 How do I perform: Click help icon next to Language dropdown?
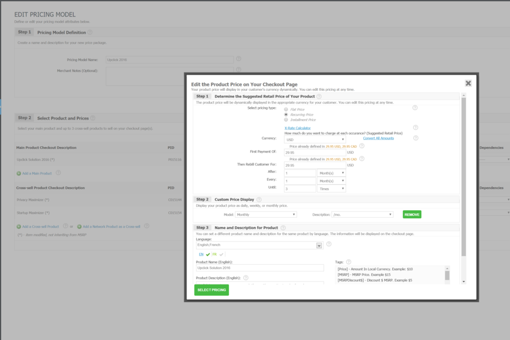tap(329, 244)
